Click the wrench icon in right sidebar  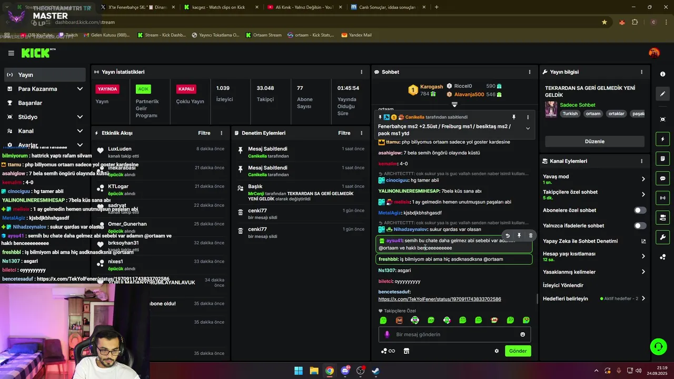coord(662,237)
